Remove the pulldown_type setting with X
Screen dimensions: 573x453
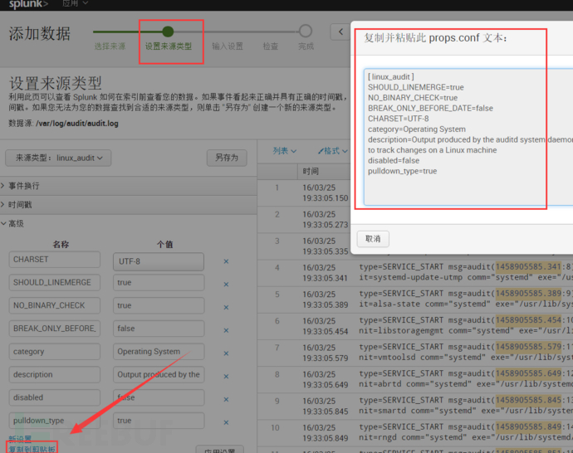(226, 422)
